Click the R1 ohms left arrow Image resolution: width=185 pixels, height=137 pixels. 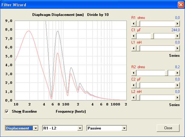coord(134,23)
